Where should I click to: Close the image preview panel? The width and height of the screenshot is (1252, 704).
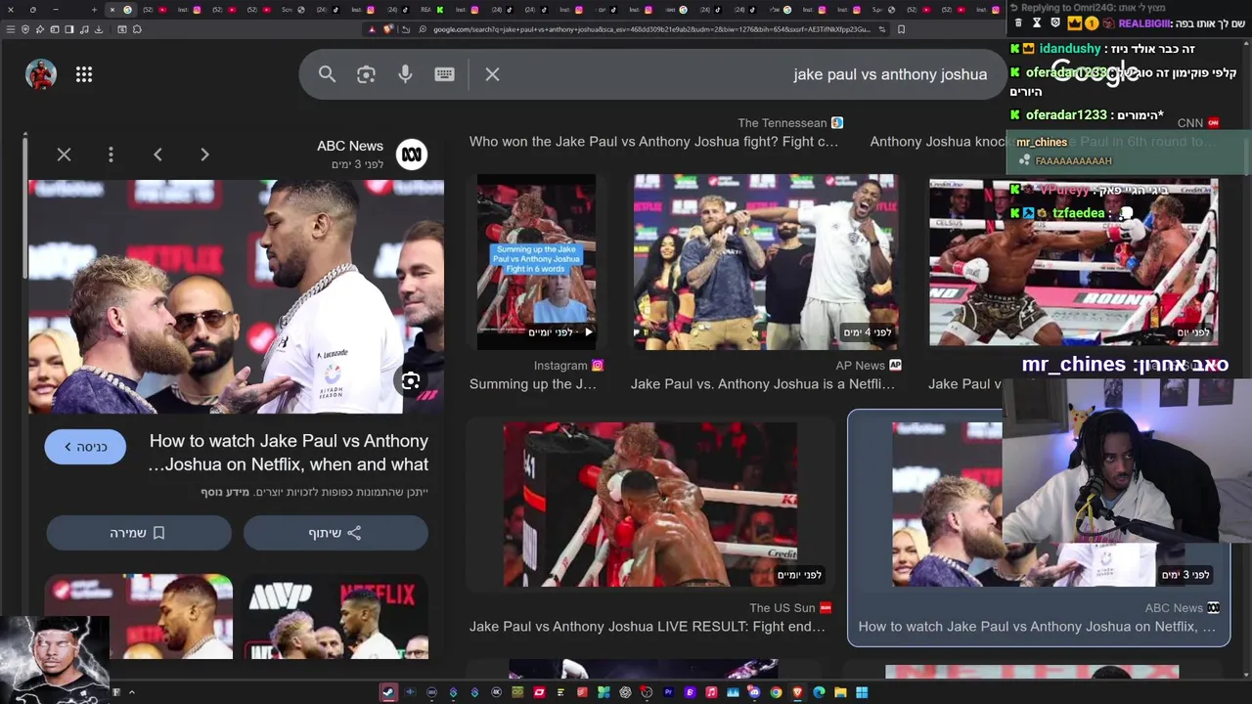[64, 154]
